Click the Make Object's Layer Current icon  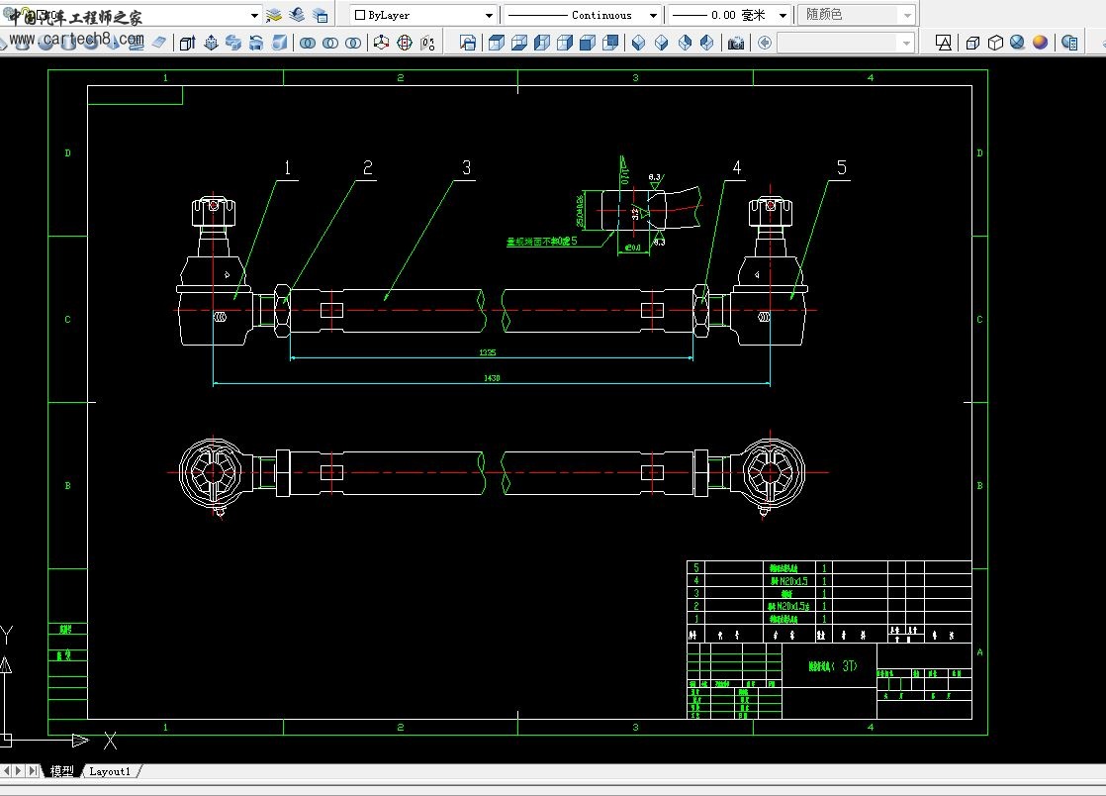click(274, 15)
